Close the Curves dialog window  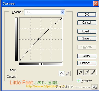point(96,4)
